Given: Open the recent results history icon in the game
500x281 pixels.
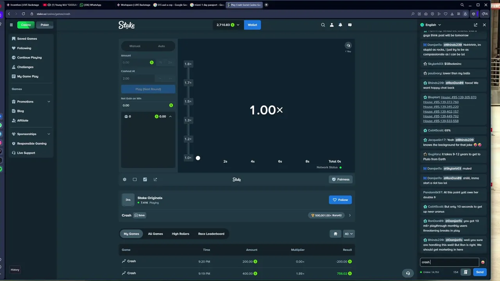Looking at the screenshot, I should click(348, 45).
